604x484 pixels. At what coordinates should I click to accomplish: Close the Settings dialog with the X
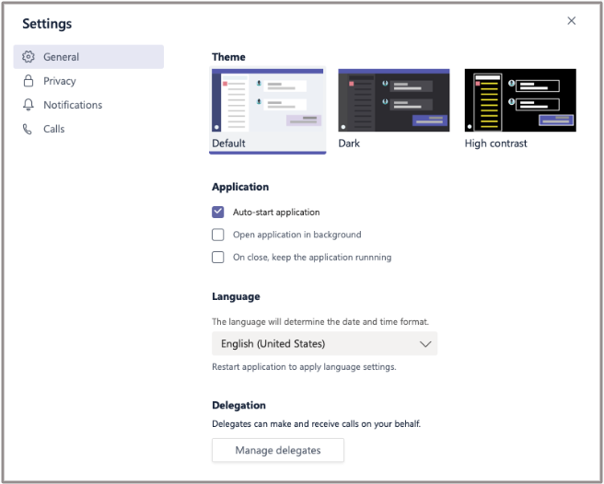[571, 21]
